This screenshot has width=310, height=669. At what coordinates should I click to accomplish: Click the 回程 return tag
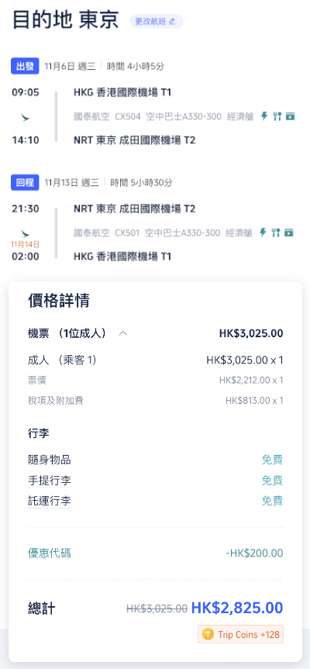tap(25, 183)
